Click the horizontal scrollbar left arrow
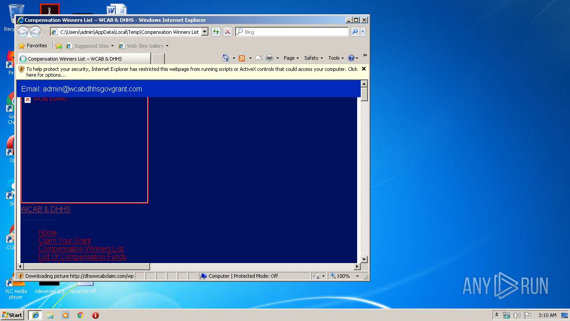This screenshot has height=321, width=570. (x=20, y=267)
